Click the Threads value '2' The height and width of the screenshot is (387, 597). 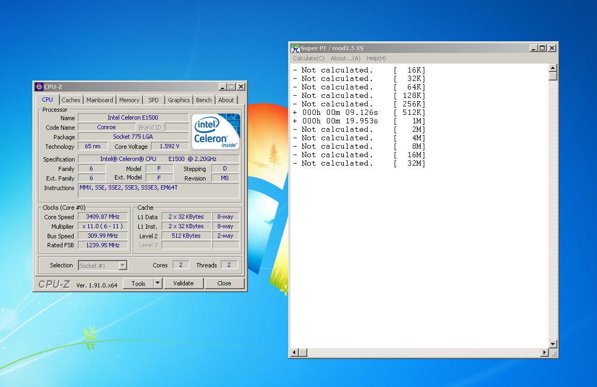tap(229, 265)
